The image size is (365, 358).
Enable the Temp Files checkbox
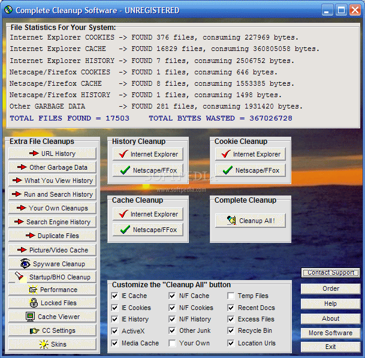pos(231,296)
